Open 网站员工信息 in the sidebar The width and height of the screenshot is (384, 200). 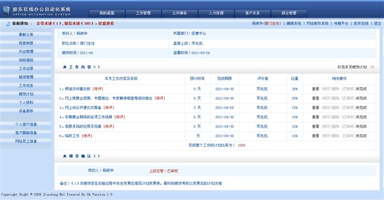pos(26,141)
